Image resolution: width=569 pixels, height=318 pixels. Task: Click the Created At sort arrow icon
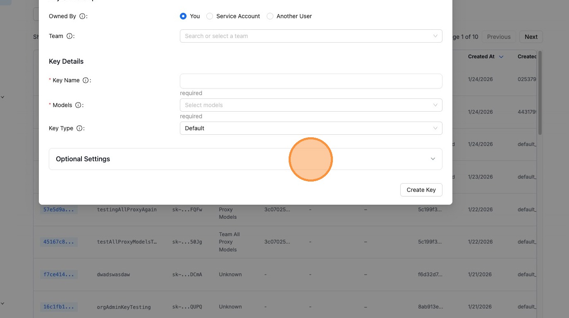click(501, 57)
